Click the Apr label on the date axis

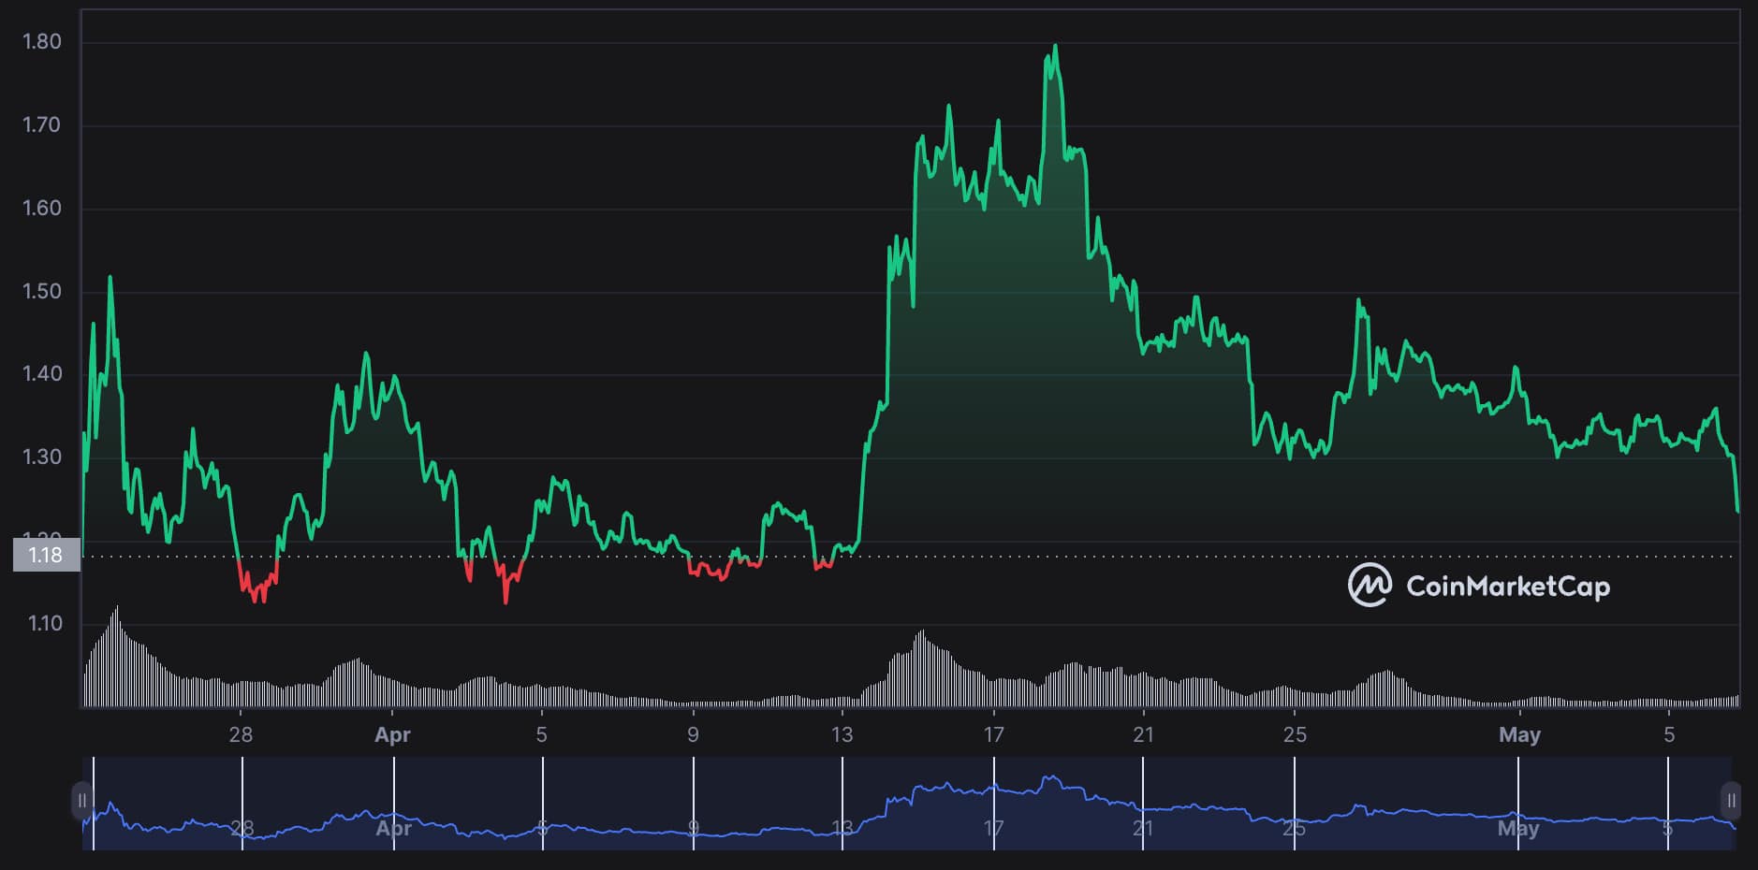point(392,735)
